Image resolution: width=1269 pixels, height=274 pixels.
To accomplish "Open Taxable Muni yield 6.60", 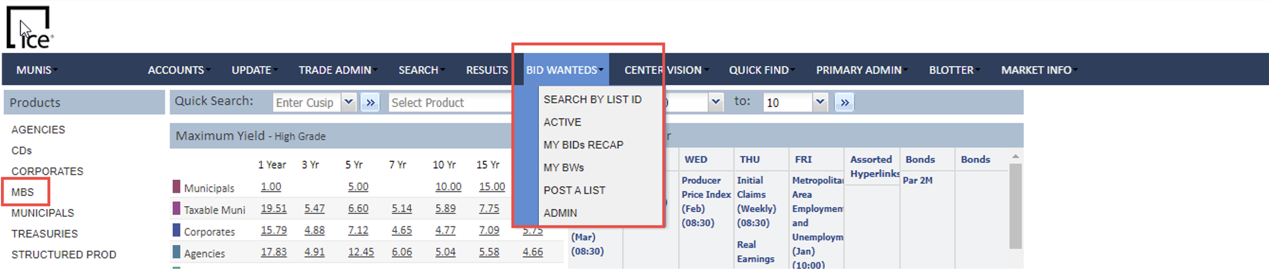I will pyautogui.click(x=358, y=209).
